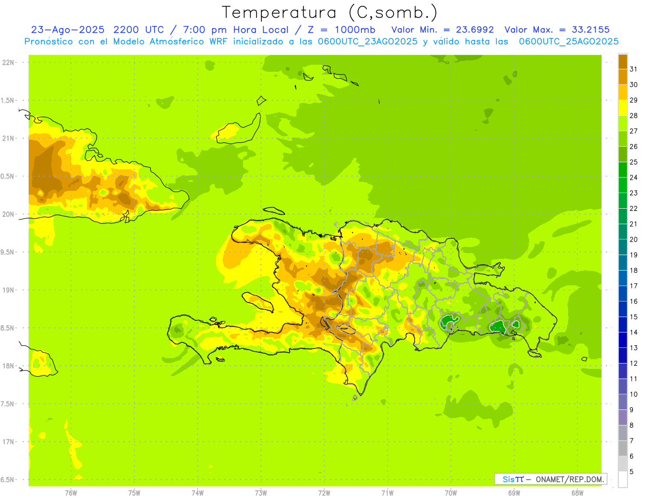This screenshot has height=500, width=648.
Task: Click the legend swatch between 24 and 25
Action: click(623, 169)
